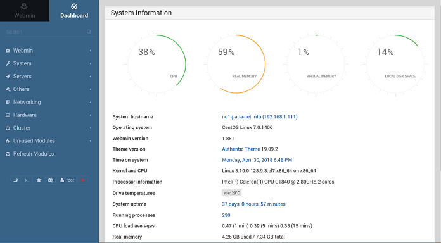Toggle night mode moon icon
The height and width of the screenshot is (243, 441).
15,180
